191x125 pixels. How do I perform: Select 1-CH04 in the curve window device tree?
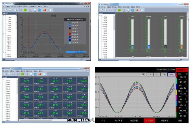[9, 24]
